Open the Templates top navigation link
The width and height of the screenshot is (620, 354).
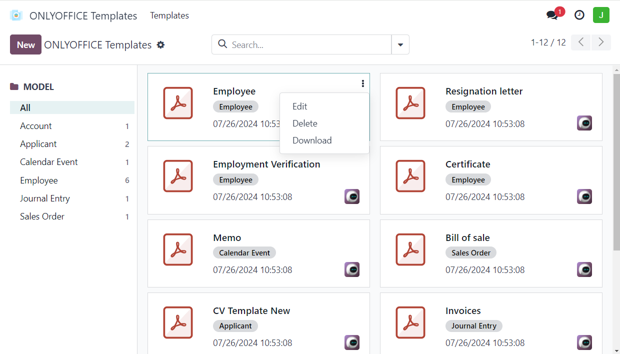tap(169, 15)
